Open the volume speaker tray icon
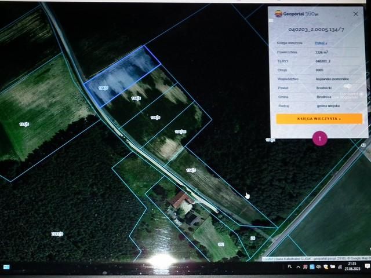This screenshot has width=371, height=278. (318, 267)
